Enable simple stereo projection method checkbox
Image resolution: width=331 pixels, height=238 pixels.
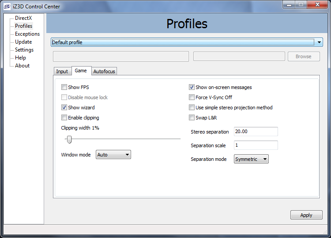coord(192,107)
